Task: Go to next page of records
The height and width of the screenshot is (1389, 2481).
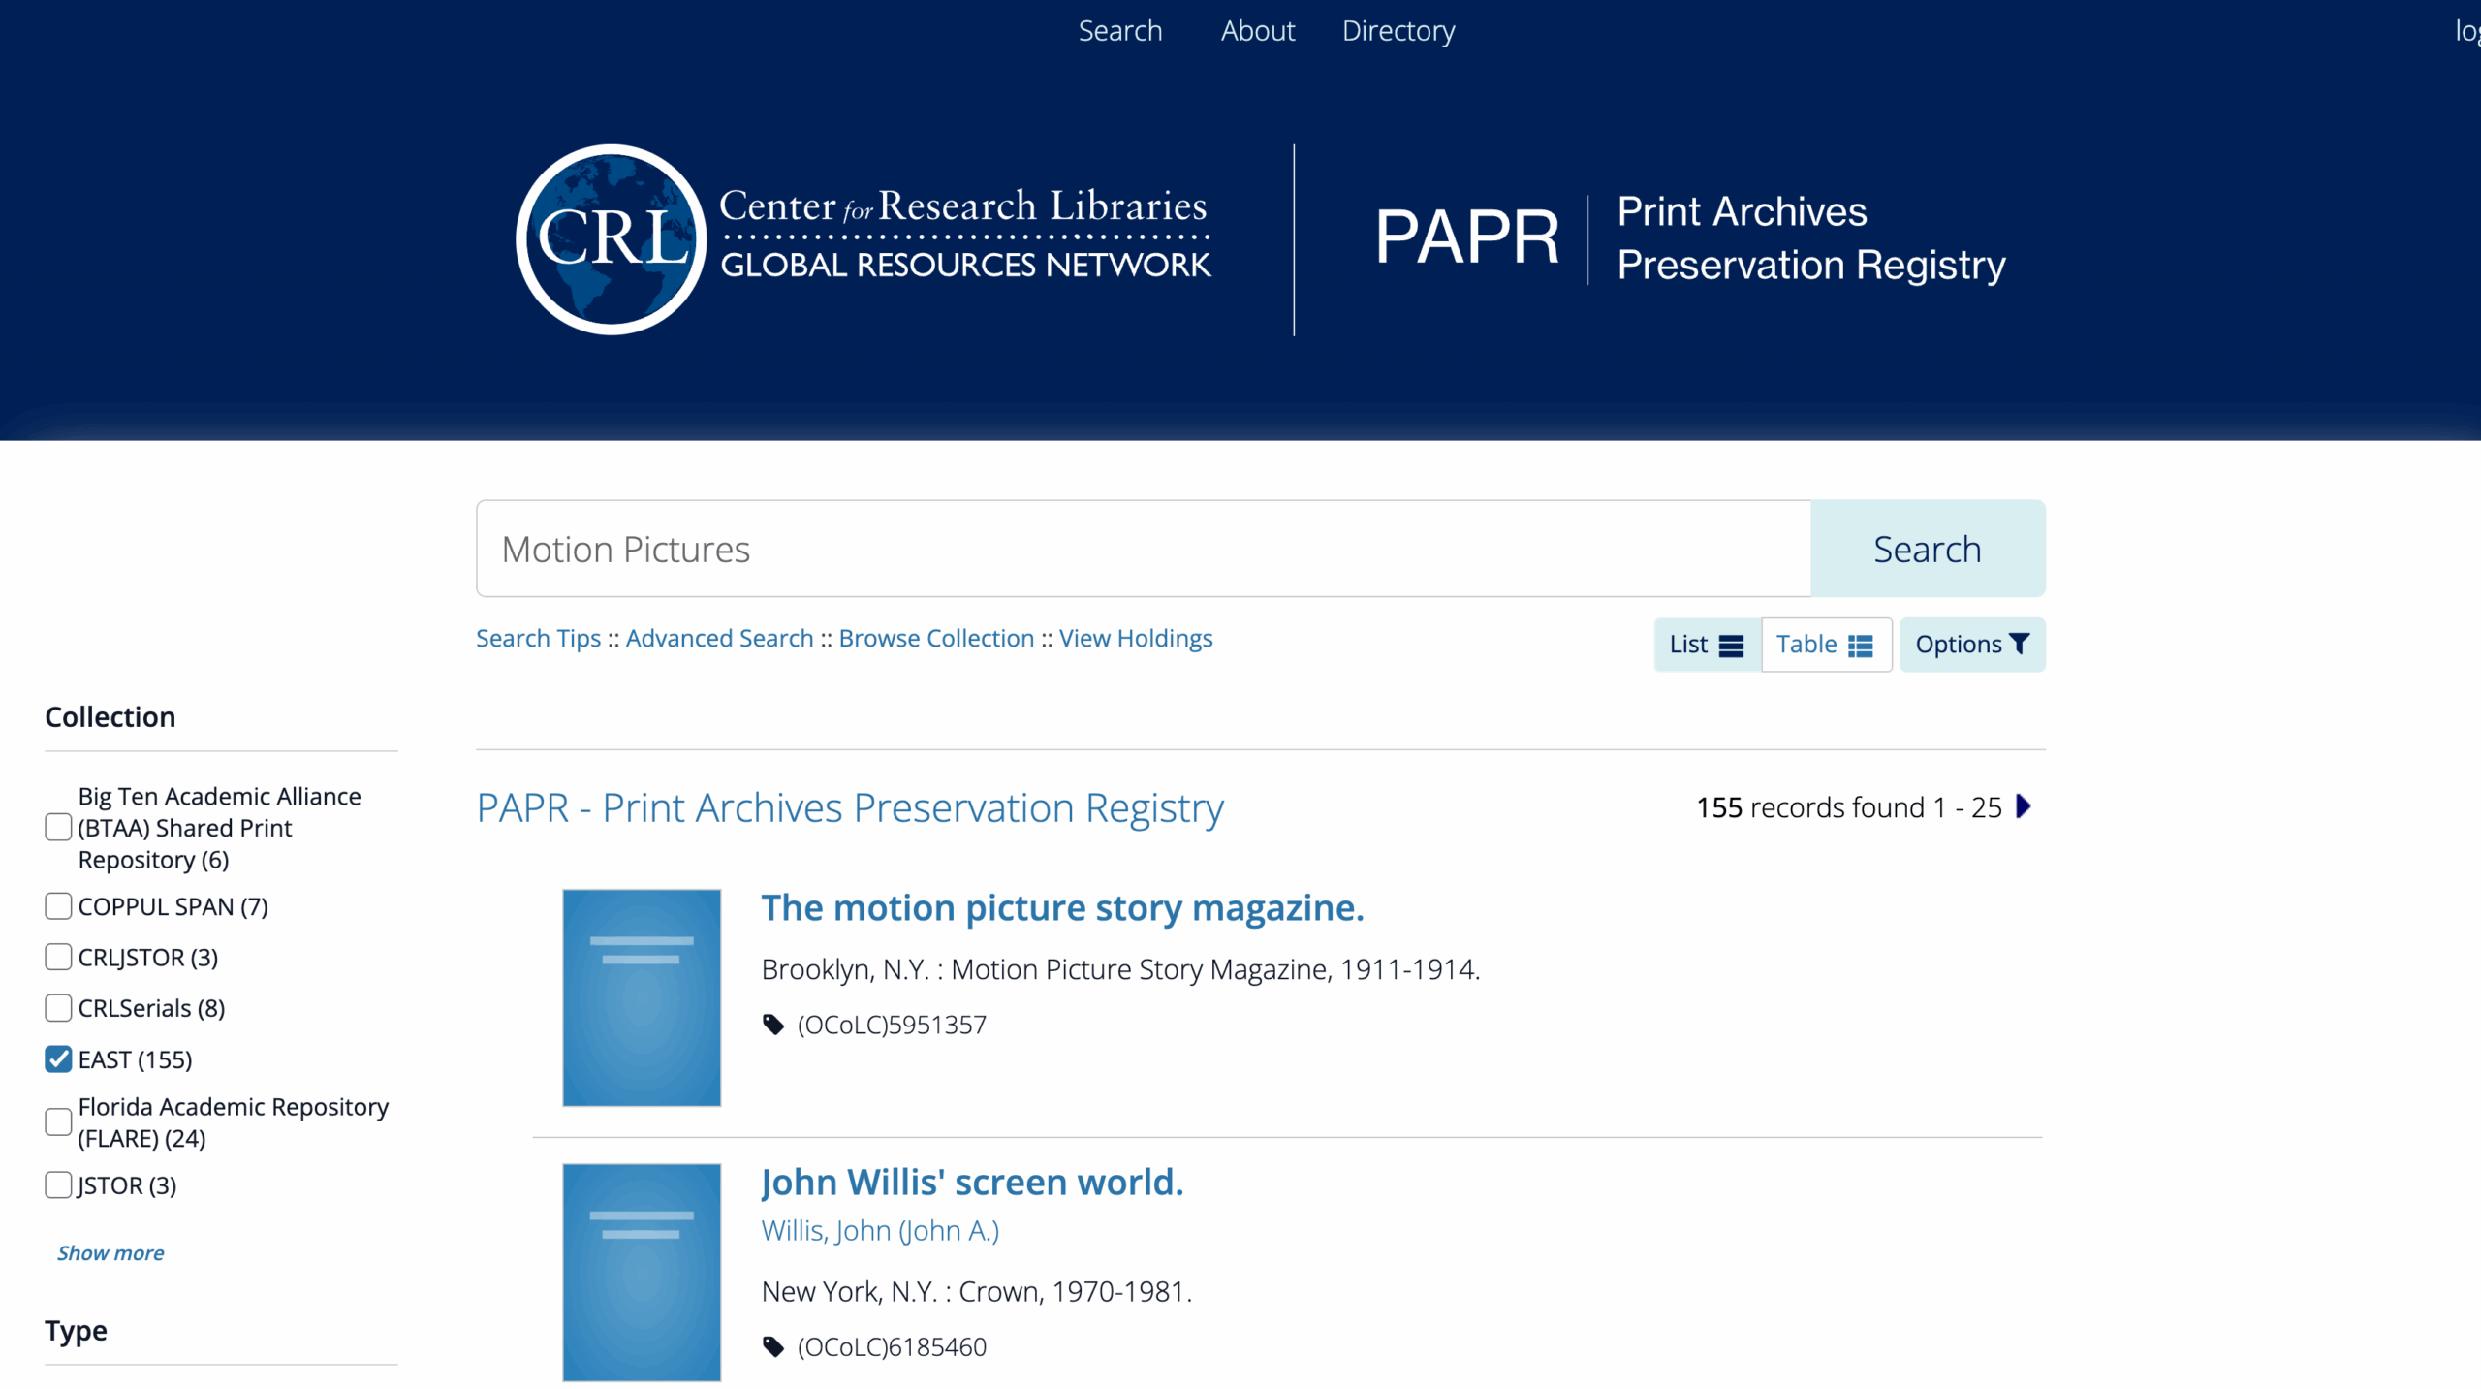Action: 2024,806
